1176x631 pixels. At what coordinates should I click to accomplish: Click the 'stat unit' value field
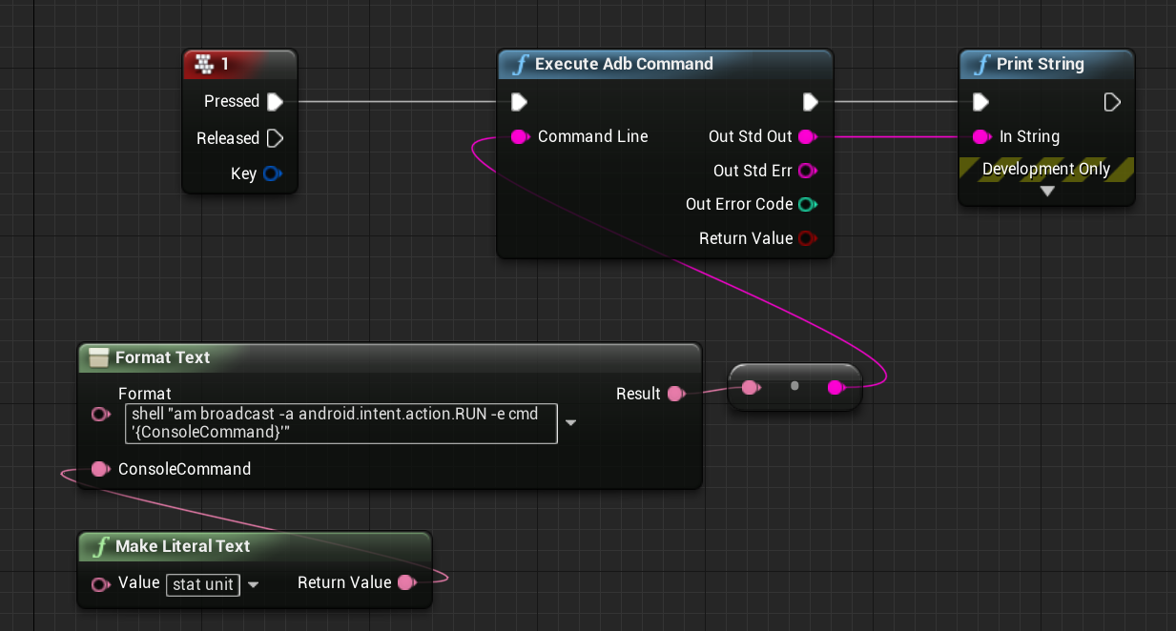click(x=203, y=584)
